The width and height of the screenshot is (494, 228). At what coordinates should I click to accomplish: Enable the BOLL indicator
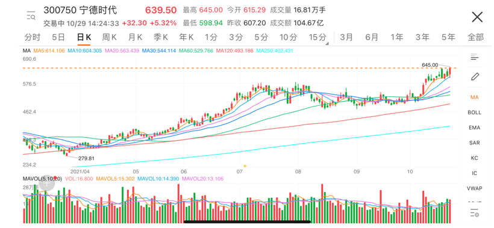coord(475,112)
